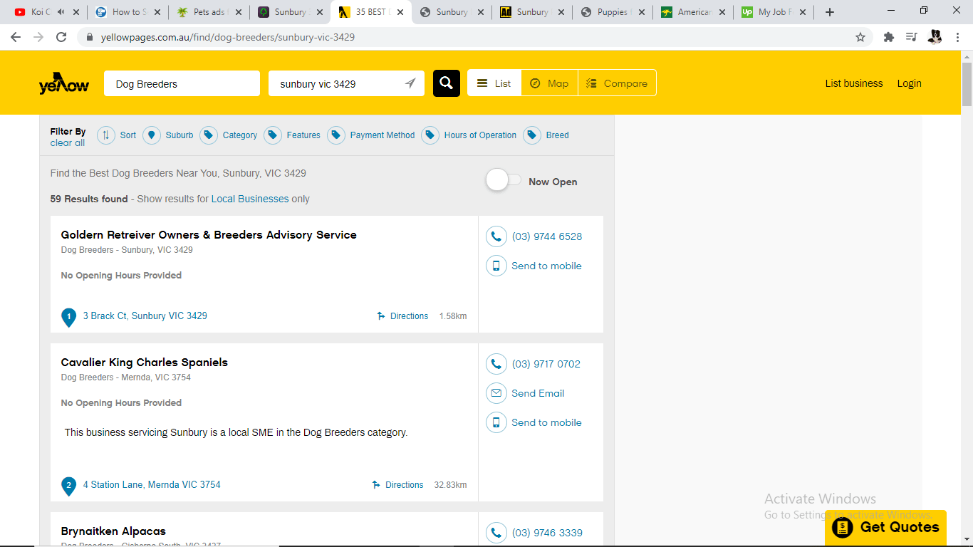The image size is (973, 547).
Task: Open the Breed filter
Action: [x=546, y=135]
